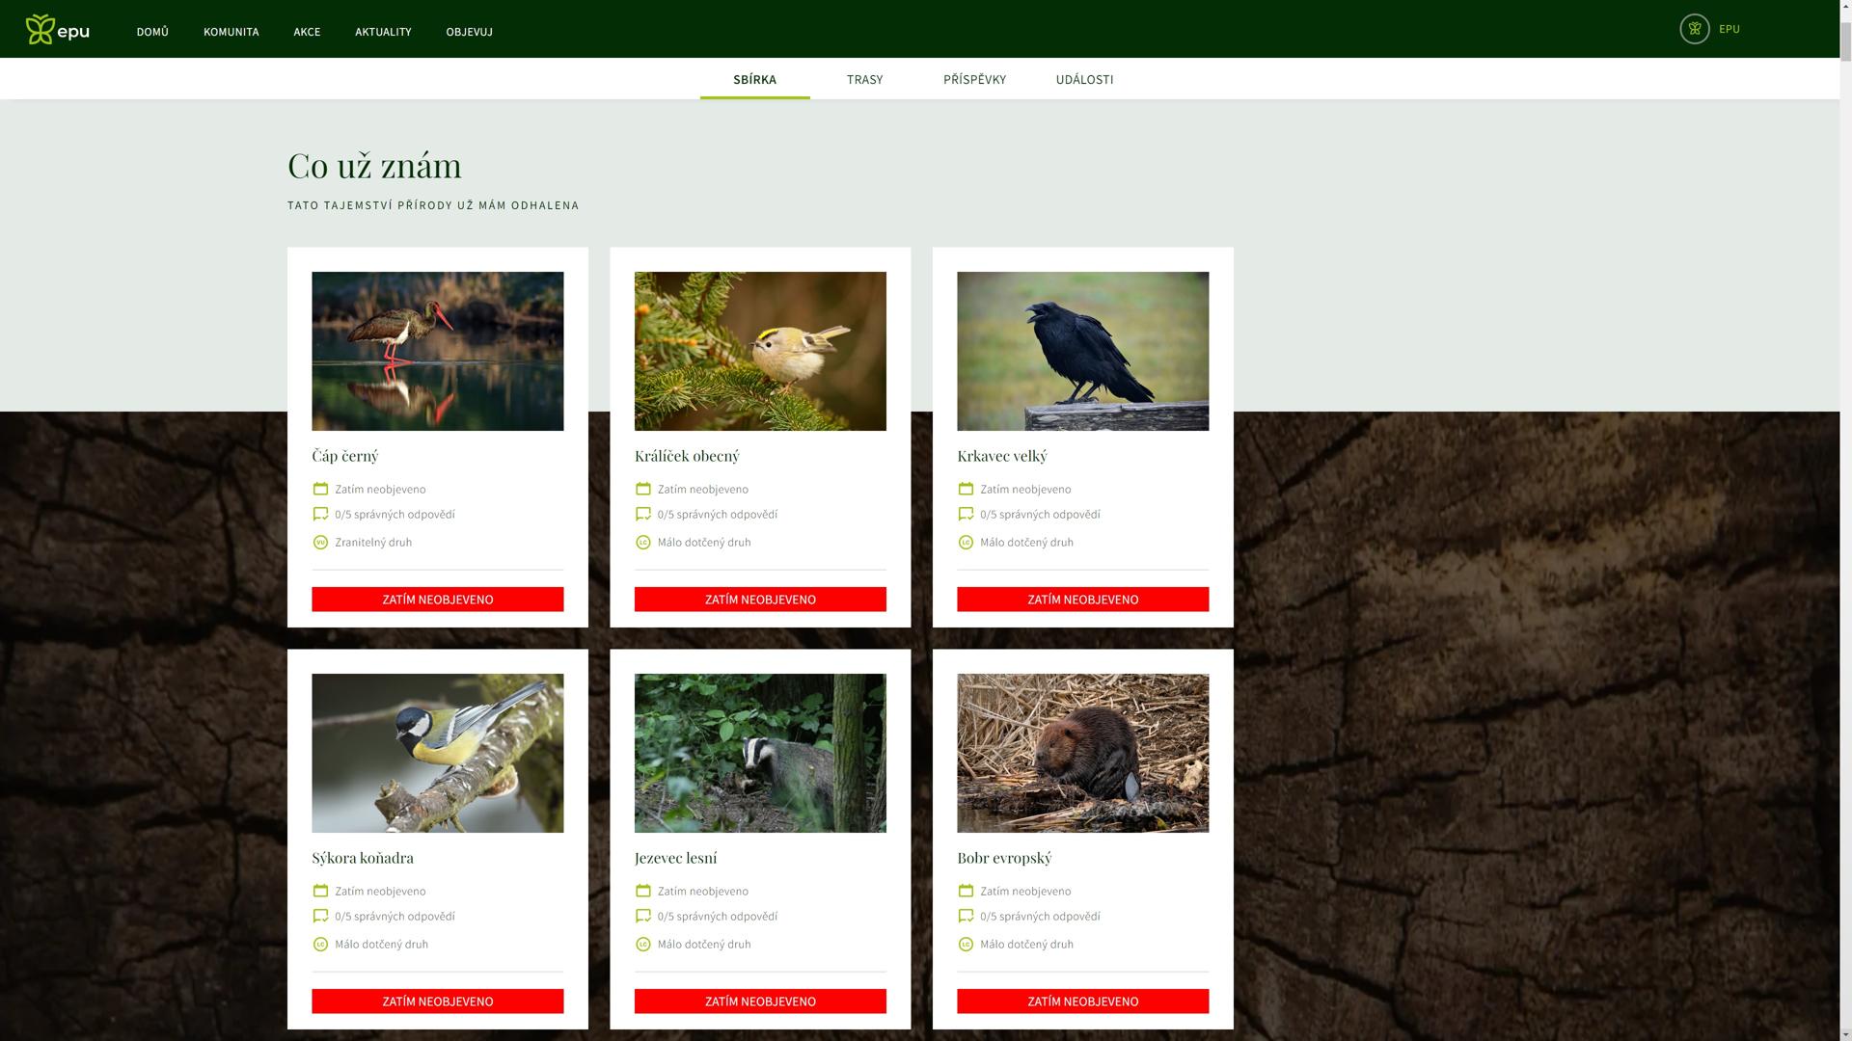Image resolution: width=1852 pixels, height=1041 pixels.
Task: Click 'Málo dotčený druh' on Jezevec lesní card
Action: pos(704,945)
